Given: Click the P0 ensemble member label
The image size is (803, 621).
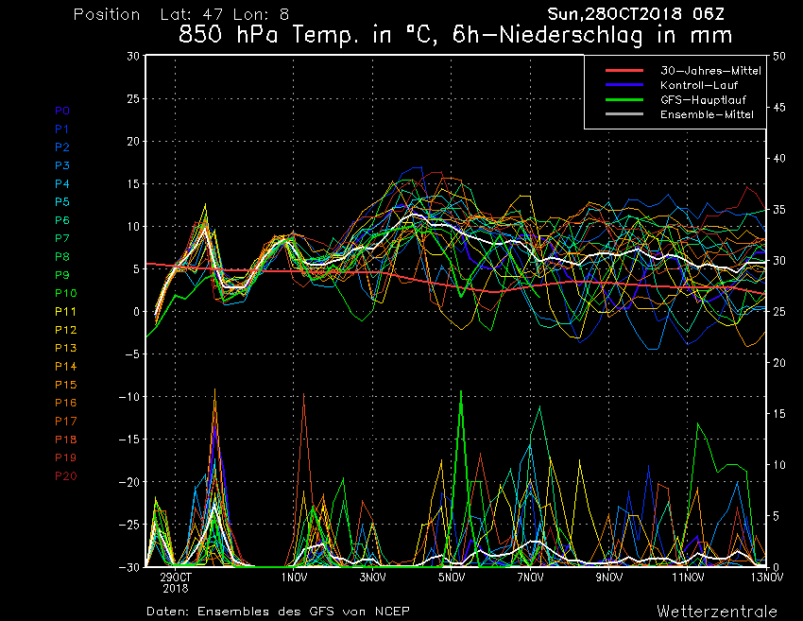Looking at the screenshot, I should 62,111.
